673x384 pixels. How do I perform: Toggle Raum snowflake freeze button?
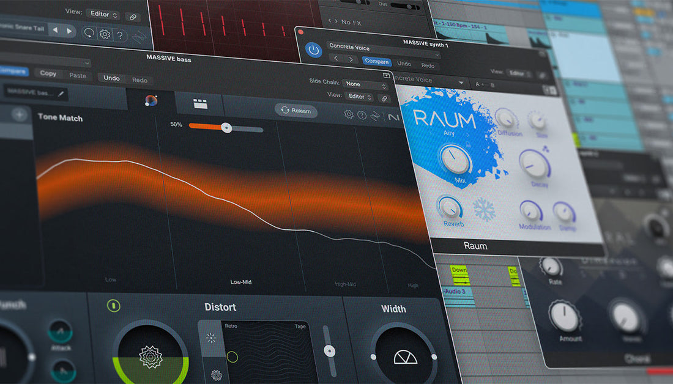484,210
